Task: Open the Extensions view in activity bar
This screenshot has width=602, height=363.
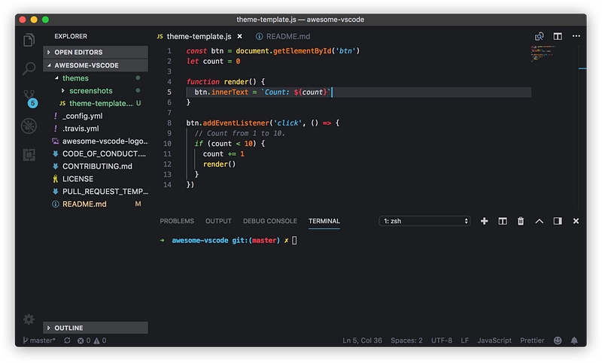Action: pyautogui.click(x=29, y=154)
